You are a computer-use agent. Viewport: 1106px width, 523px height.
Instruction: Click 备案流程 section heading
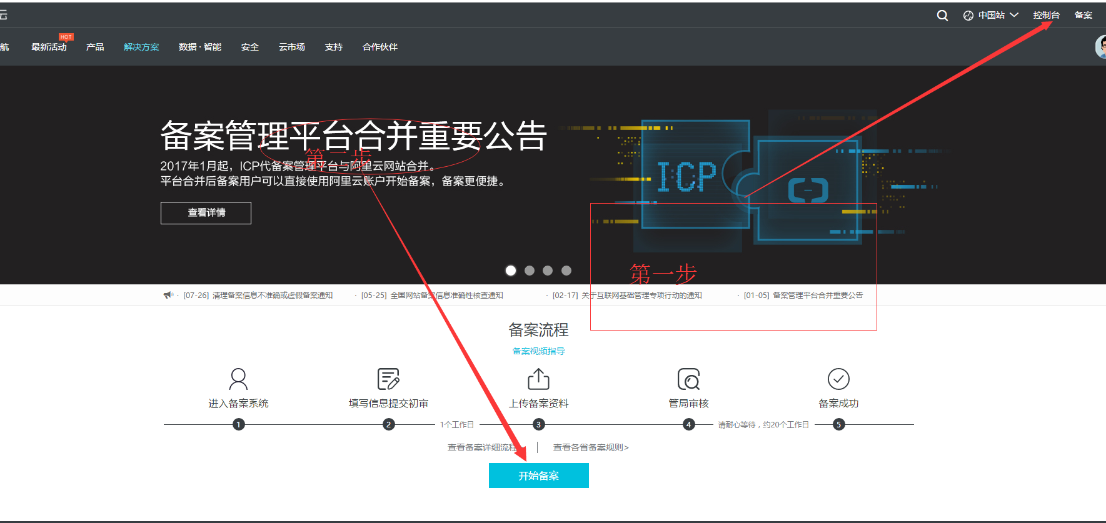[x=538, y=330]
